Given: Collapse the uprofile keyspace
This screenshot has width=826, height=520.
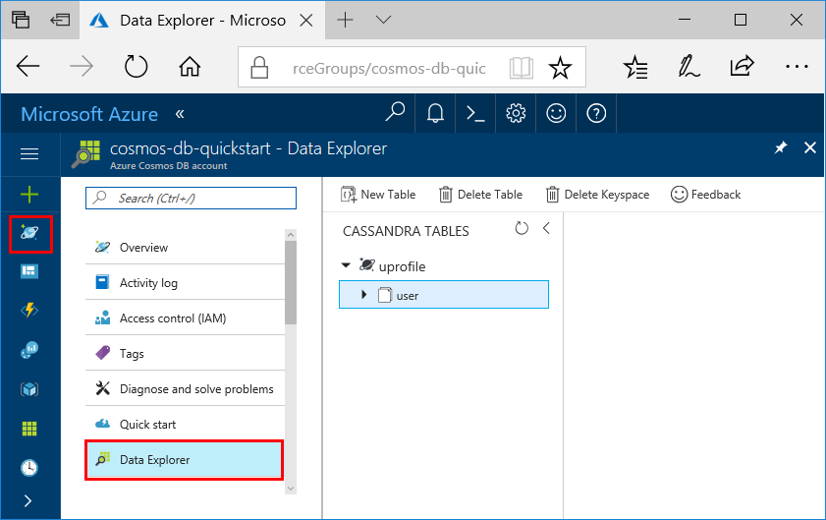Looking at the screenshot, I should coord(346,265).
